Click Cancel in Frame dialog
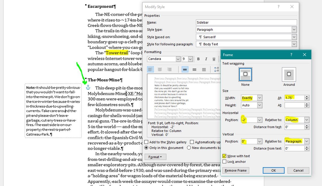 click(298, 170)
